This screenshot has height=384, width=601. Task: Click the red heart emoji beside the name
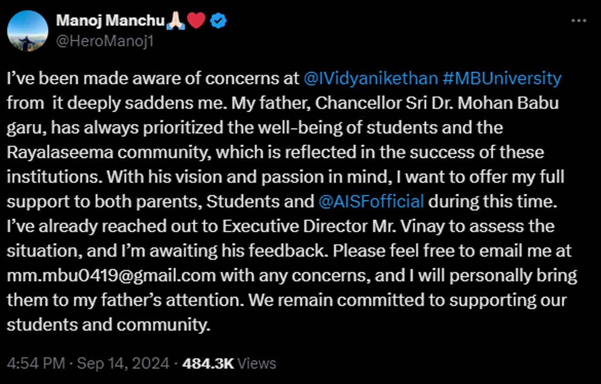(x=197, y=21)
